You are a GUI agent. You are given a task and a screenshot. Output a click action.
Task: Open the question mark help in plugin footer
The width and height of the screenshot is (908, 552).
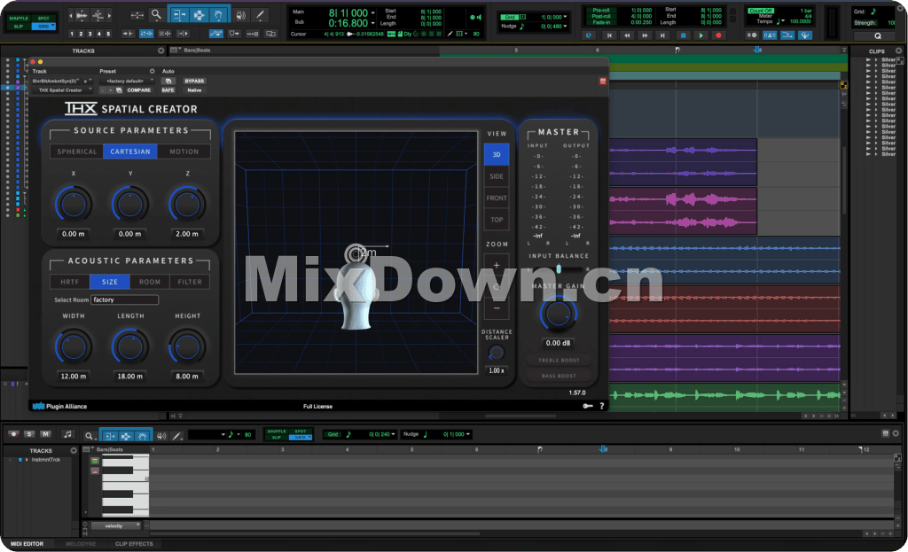[602, 406]
